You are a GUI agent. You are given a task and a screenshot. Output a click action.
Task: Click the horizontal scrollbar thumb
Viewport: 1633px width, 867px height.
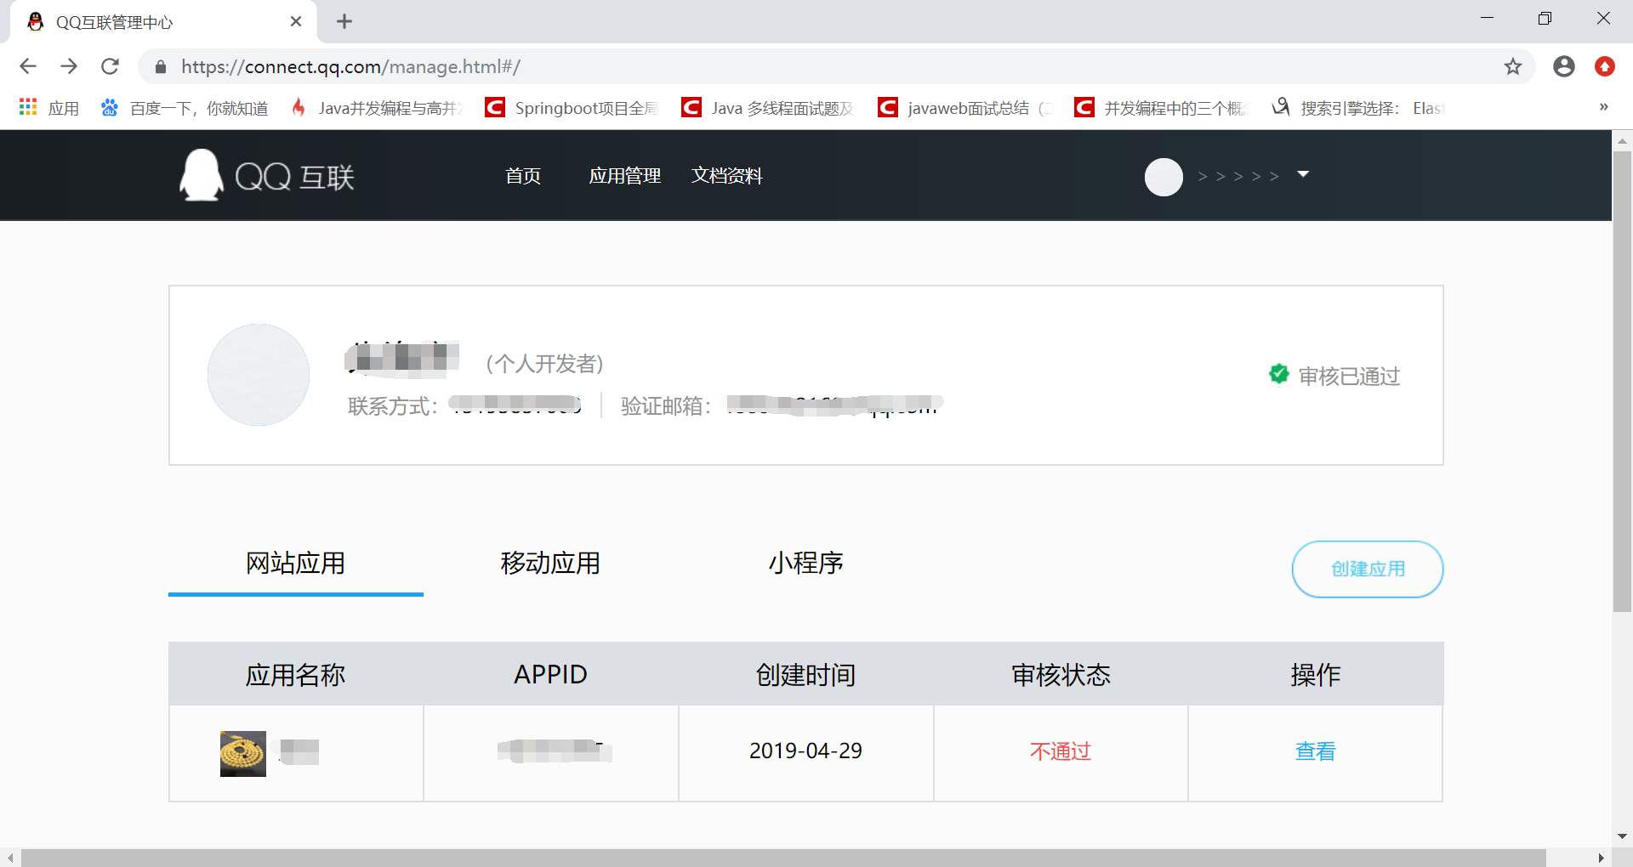[783, 858]
